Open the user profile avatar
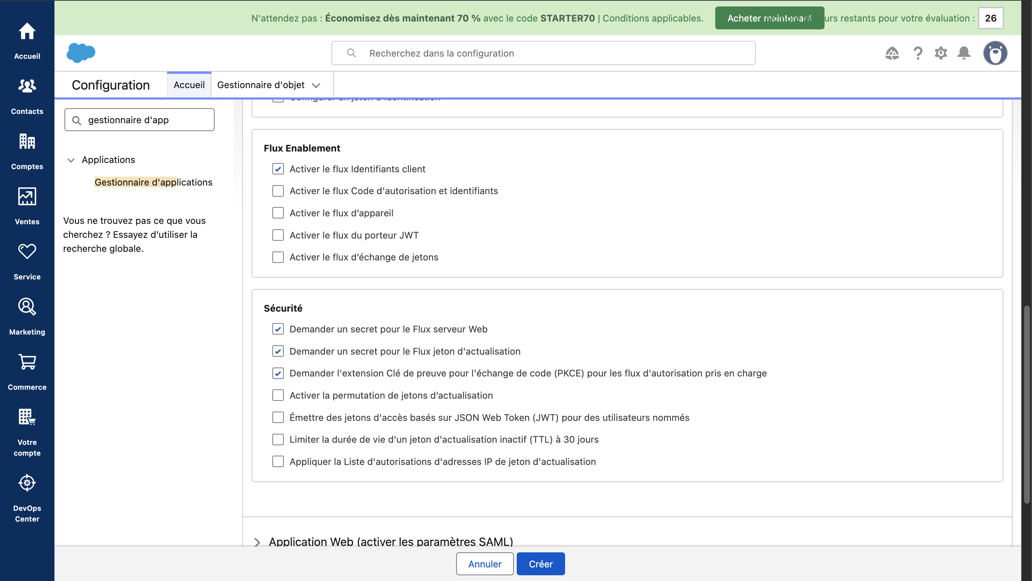This screenshot has height=581, width=1032. (995, 53)
